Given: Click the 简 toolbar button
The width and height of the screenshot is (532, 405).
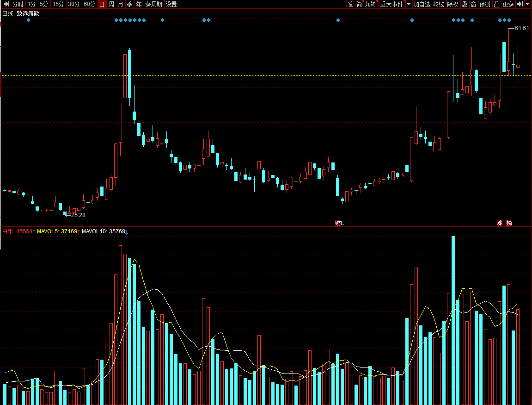Looking at the screenshot, I should coord(359,4).
